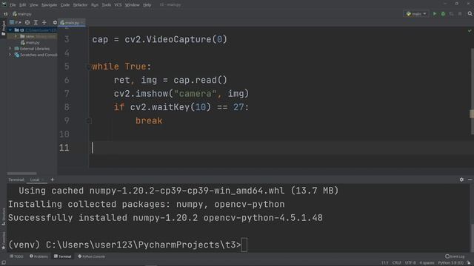This screenshot has width=474, height=266.
Task: Change UTF-8 file encoding in status bar
Action: [x=410, y=263]
